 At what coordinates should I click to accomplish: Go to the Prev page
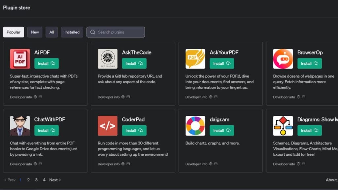(x=10, y=180)
